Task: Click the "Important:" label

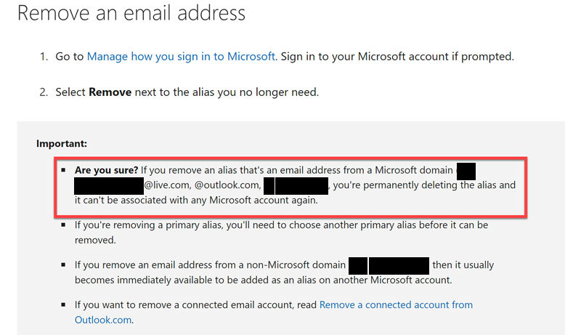Action: [62, 144]
